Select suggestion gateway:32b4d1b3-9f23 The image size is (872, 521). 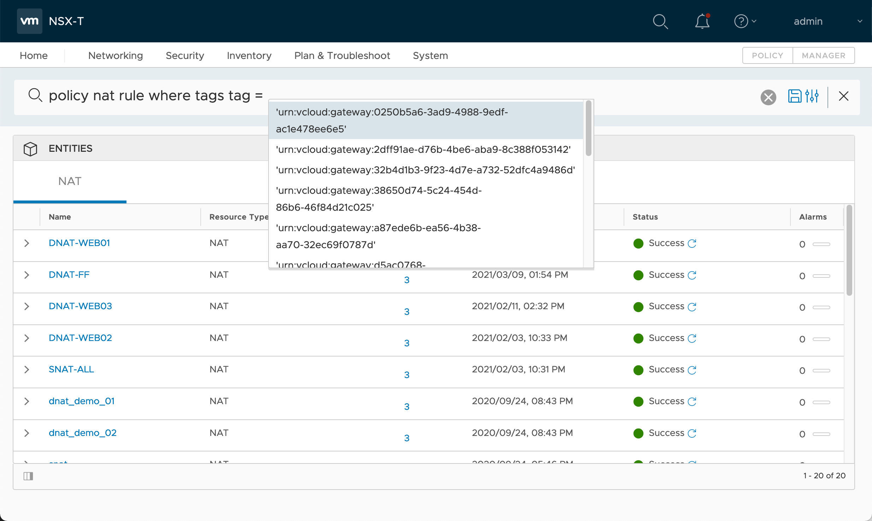pyautogui.click(x=426, y=170)
